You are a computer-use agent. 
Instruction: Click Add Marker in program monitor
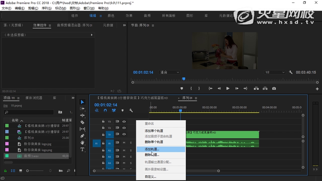tap(182, 88)
